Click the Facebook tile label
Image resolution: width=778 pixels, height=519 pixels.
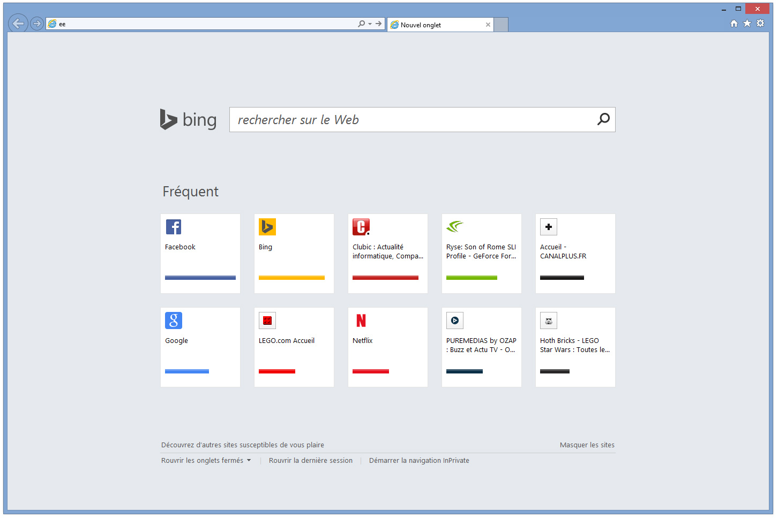(x=180, y=247)
